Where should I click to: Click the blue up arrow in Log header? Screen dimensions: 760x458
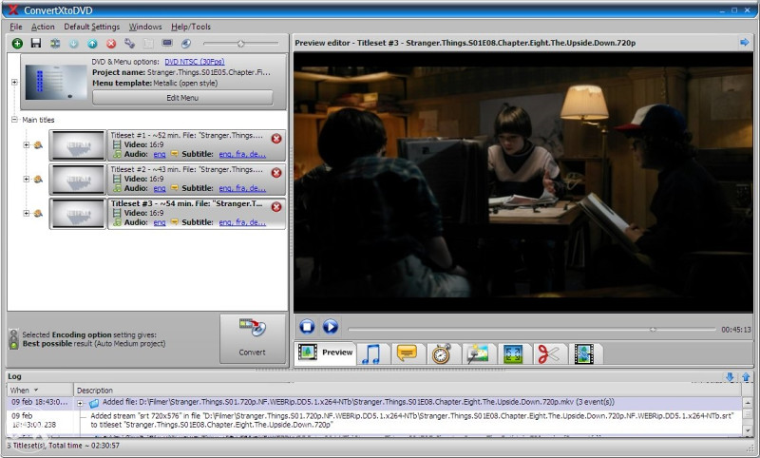[x=746, y=376]
